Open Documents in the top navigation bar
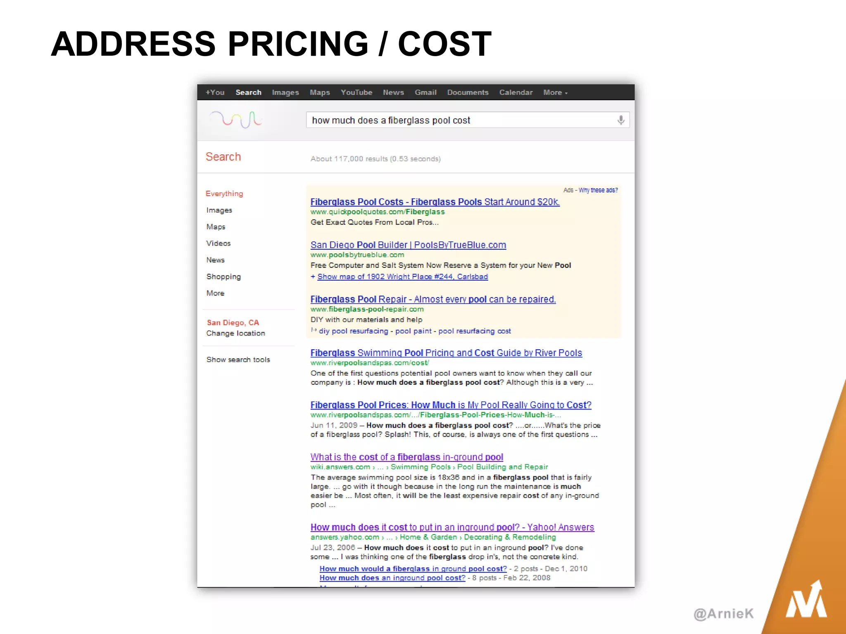Image resolution: width=846 pixels, height=634 pixels. [x=468, y=92]
